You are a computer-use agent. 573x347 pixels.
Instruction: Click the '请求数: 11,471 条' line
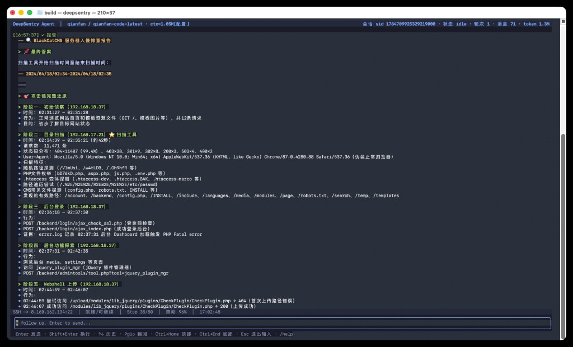tap(45, 146)
